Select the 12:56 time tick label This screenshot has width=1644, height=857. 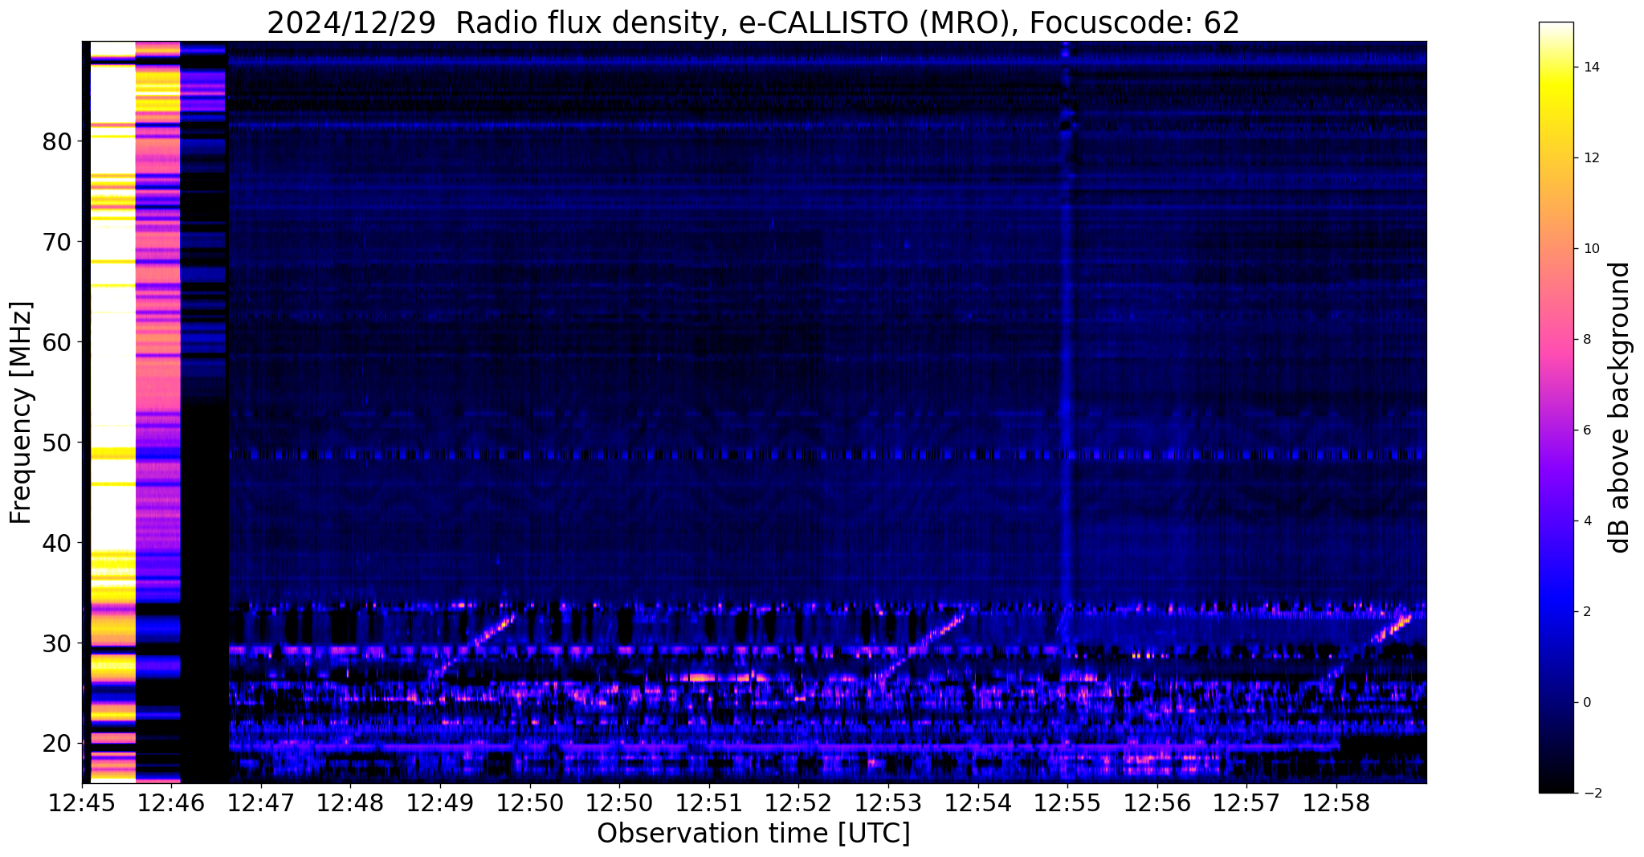1157,802
